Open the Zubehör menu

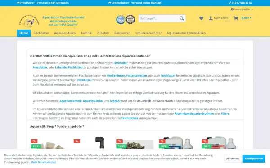[x=103, y=33]
